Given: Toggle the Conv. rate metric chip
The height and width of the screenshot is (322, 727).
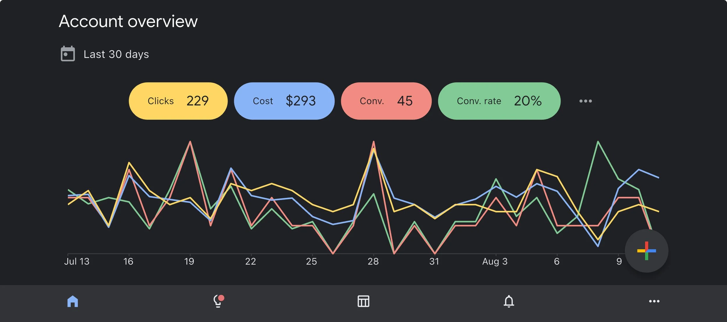Looking at the screenshot, I should click(499, 101).
